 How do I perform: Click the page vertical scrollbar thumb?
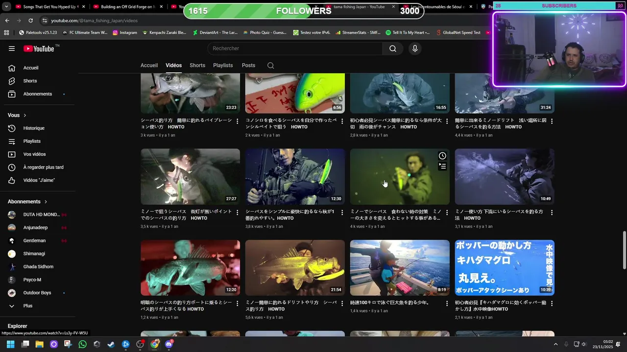[624, 249]
